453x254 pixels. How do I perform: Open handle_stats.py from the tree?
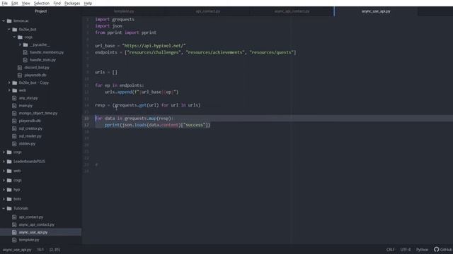point(42,60)
